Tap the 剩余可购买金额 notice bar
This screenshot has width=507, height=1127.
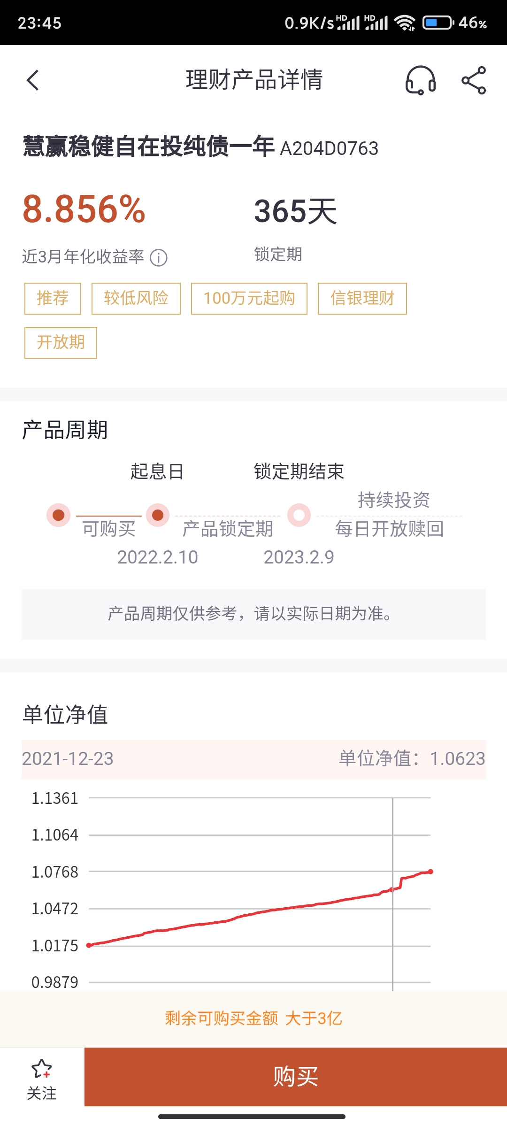pos(253,1018)
